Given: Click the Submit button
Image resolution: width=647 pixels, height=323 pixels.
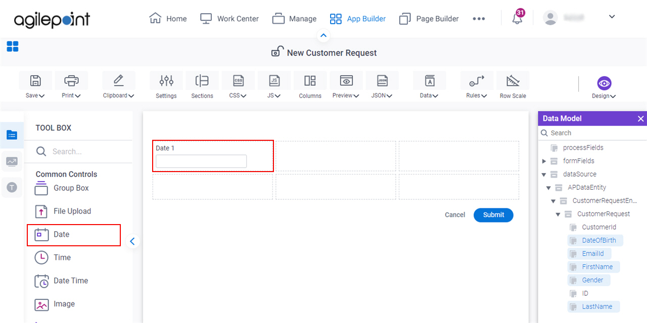Looking at the screenshot, I should [493, 215].
